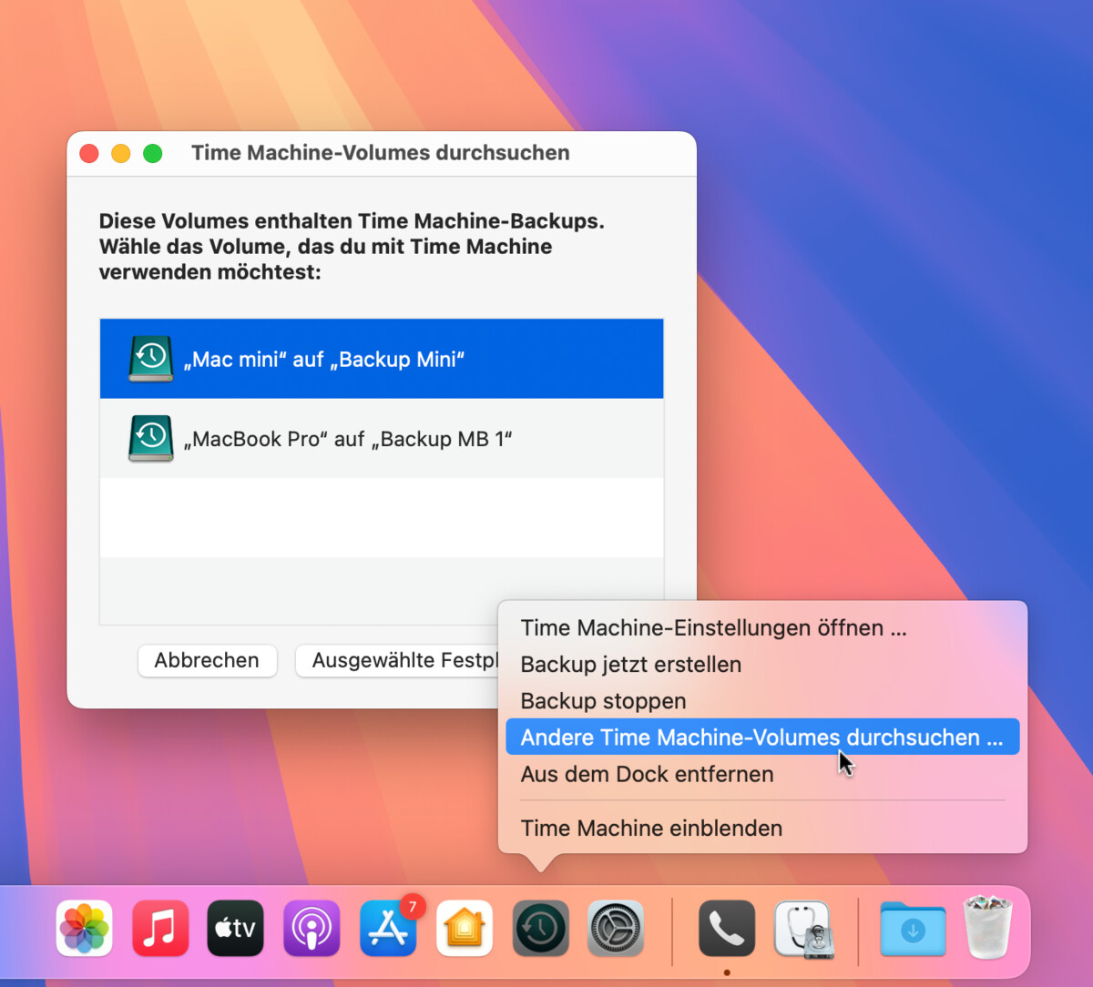Open the Time Machine app from the Dock
This screenshot has height=987, width=1093.
coord(540,928)
